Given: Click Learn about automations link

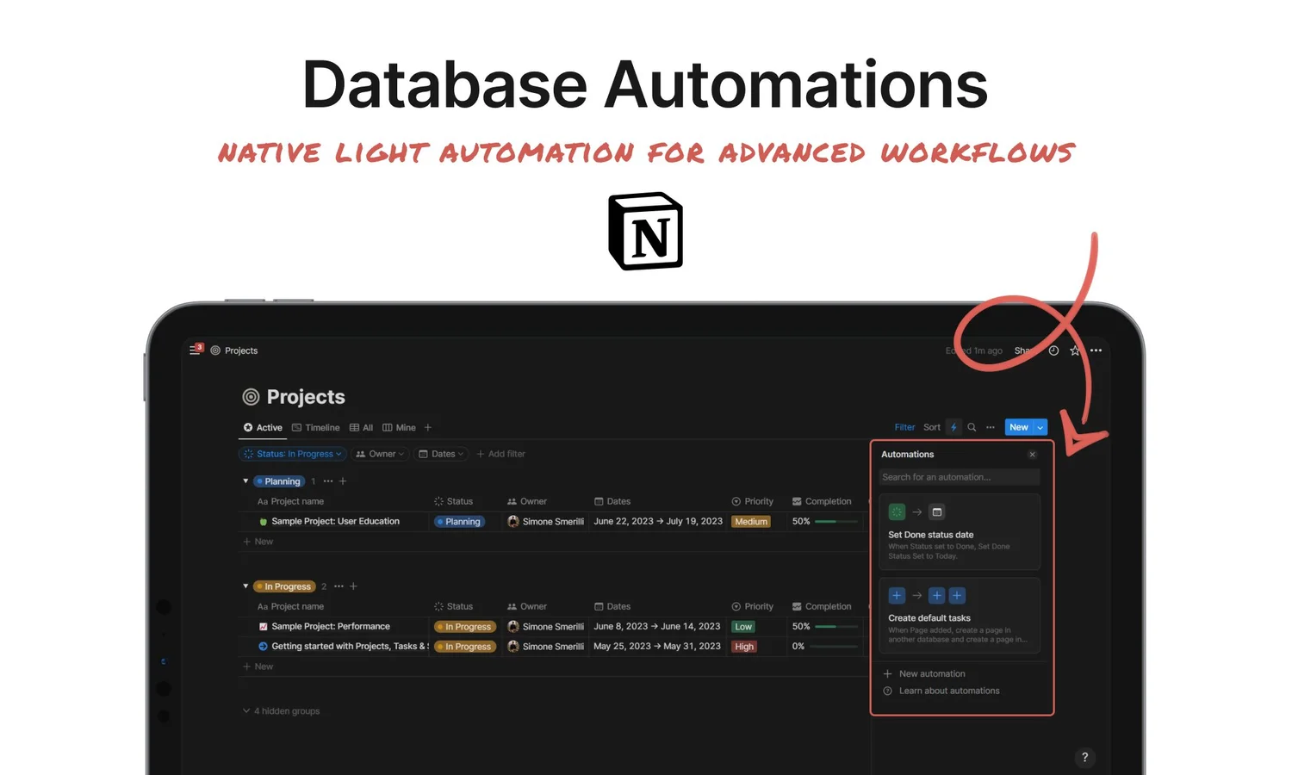Looking at the screenshot, I should pyautogui.click(x=948, y=691).
